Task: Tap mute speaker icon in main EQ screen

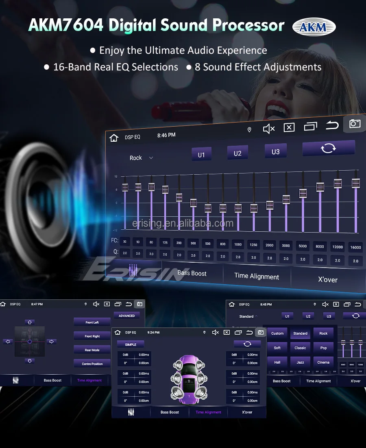Action: (x=268, y=129)
